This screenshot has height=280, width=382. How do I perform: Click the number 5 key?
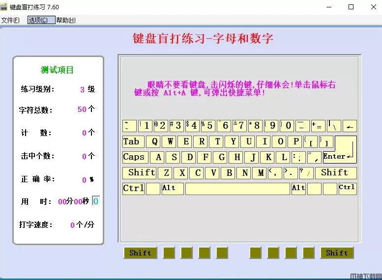click(208, 126)
